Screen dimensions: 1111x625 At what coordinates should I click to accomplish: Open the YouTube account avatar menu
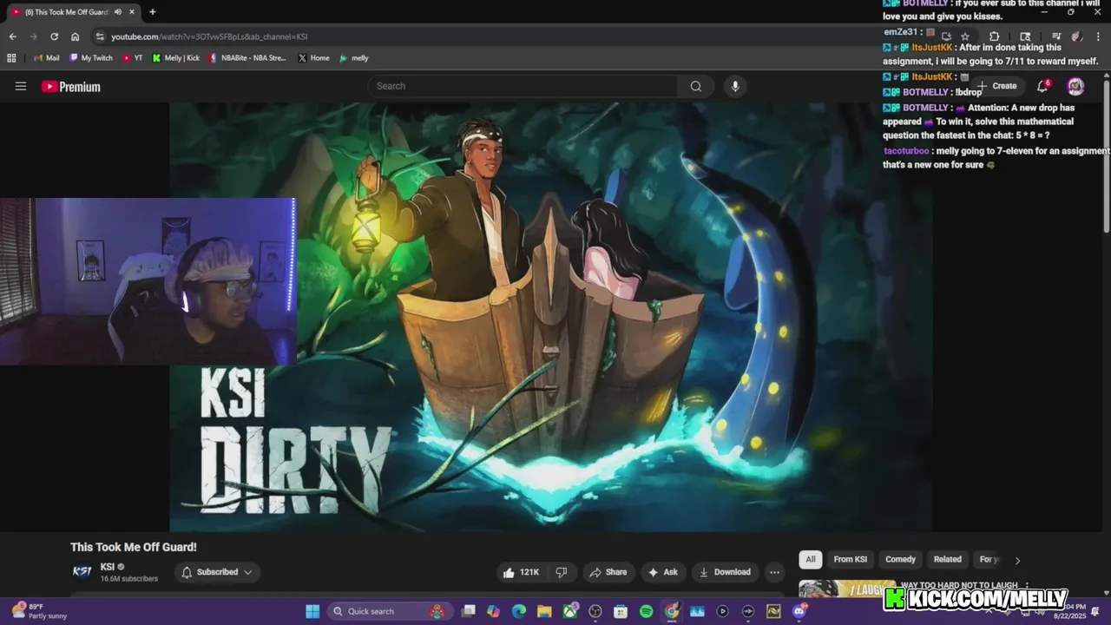click(1075, 86)
